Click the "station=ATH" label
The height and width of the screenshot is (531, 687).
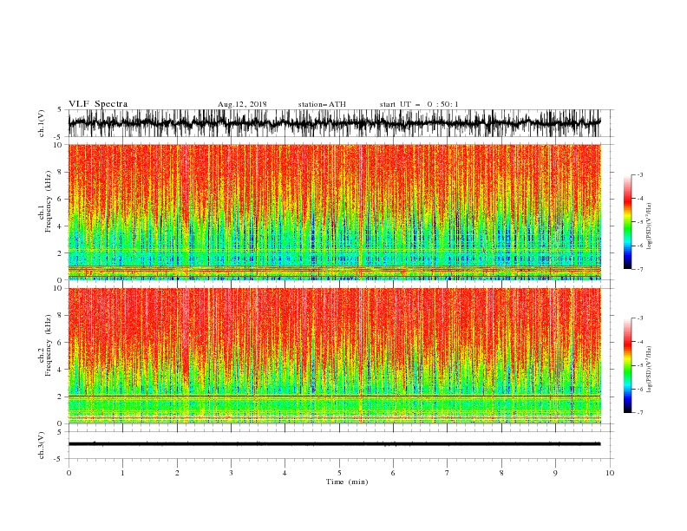[x=322, y=104]
